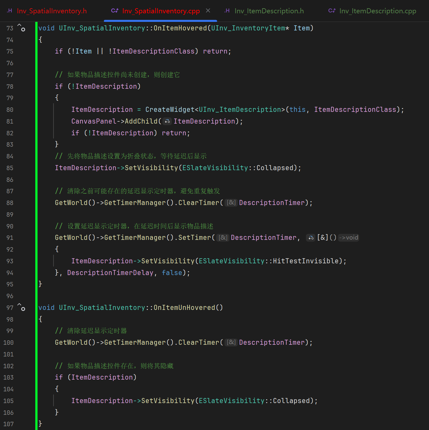Click line number 93 in the gutter
The width and height of the screenshot is (429, 430).
point(10,261)
